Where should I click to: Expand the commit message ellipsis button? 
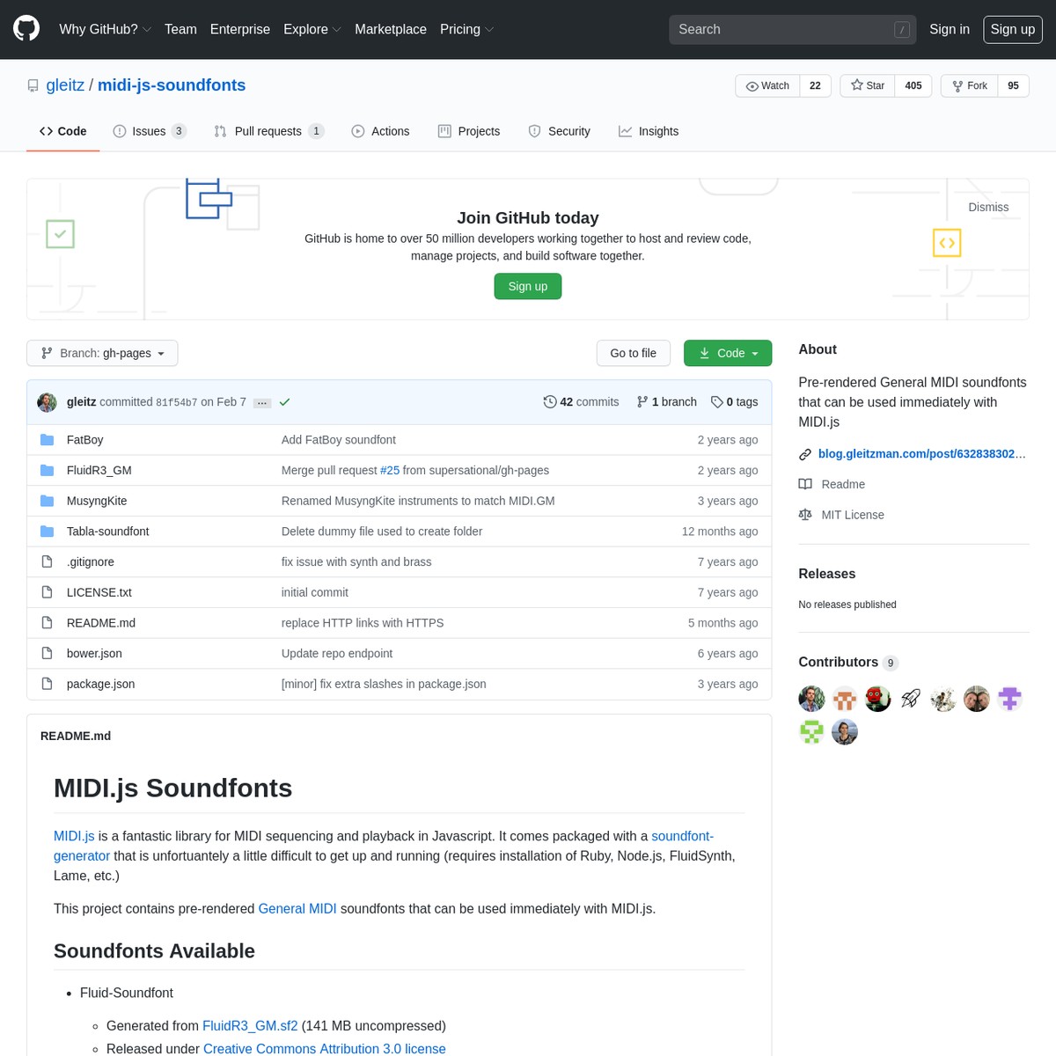point(262,403)
